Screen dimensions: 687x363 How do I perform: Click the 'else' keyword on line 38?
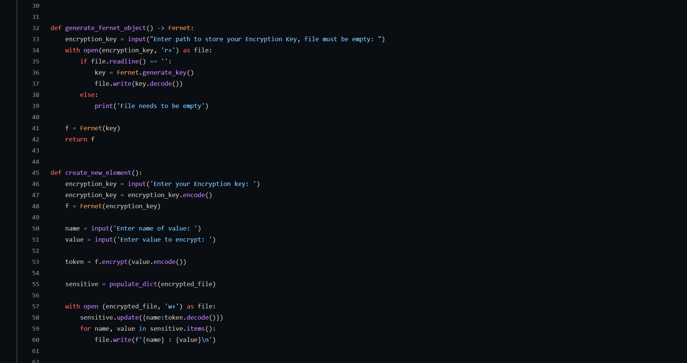(x=87, y=95)
